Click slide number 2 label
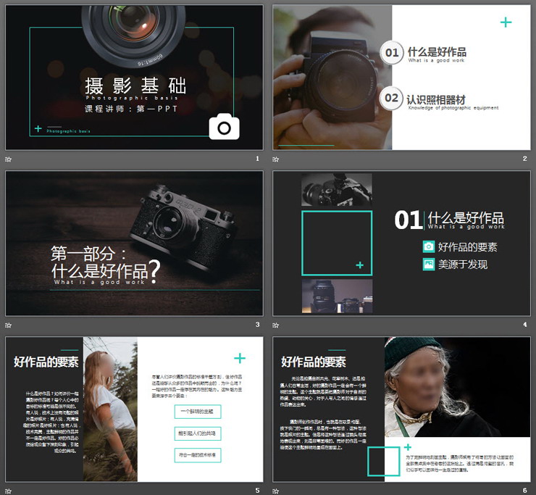Viewport: 536px width, 495px height. [x=524, y=159]
